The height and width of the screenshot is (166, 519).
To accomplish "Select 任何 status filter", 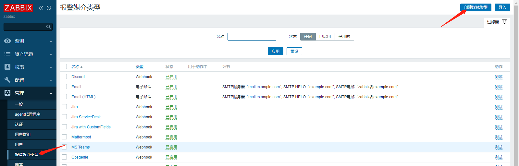I will (x=308, y=37).
